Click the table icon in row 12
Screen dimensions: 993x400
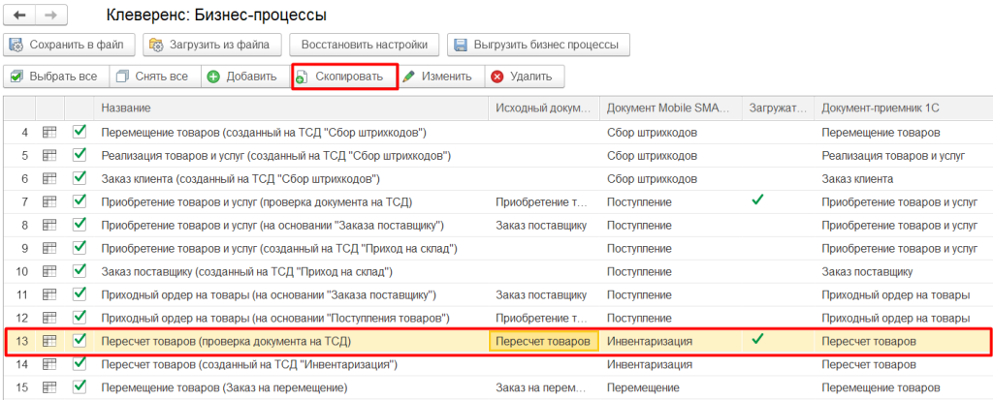pyautogui.click(x=49, y=319)
